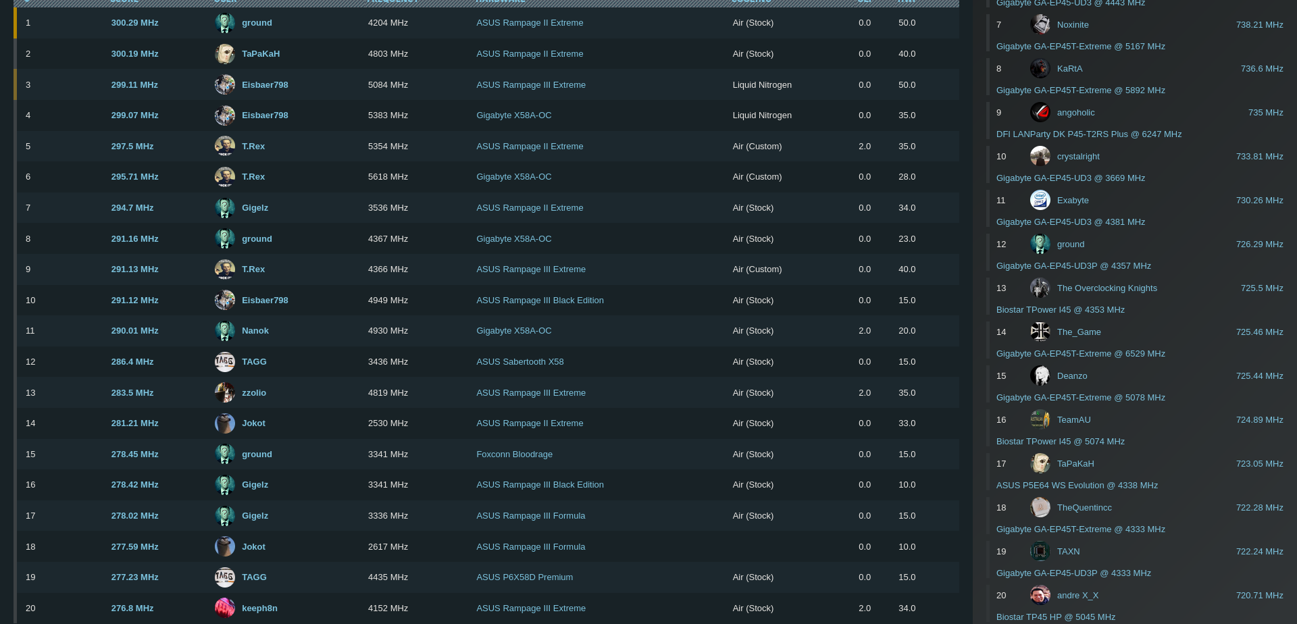Open the Foxconn Bloodrage hardware link
This screenshot has height=624, width=1297.
514,454
